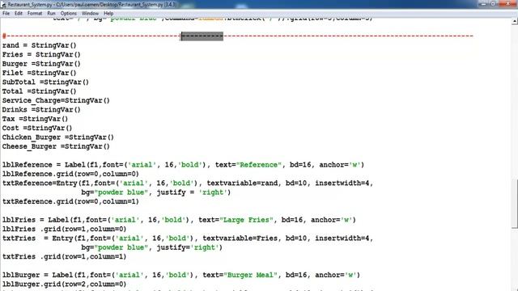Screen dimensions: 518x291
Task: Maximize the Restaurant_System.py window
Action: 493,3
